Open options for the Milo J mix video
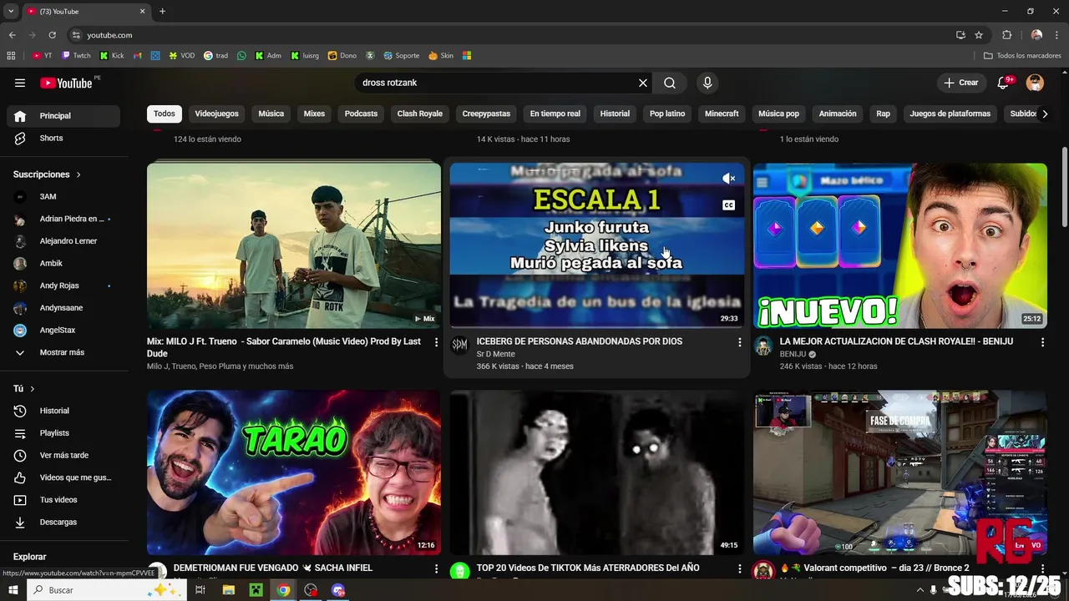Screen dimensions: 1069x601 point(436,342)
